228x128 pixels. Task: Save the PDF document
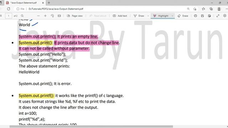[202, 16]
